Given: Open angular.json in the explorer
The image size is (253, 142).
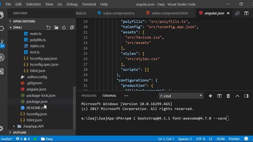Looking at the screenshot, I should pyautogui.click(x=36, y=89).
